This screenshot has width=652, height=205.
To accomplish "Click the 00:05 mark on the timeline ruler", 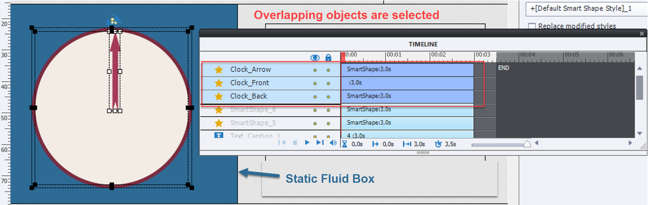I will (572, 54).
